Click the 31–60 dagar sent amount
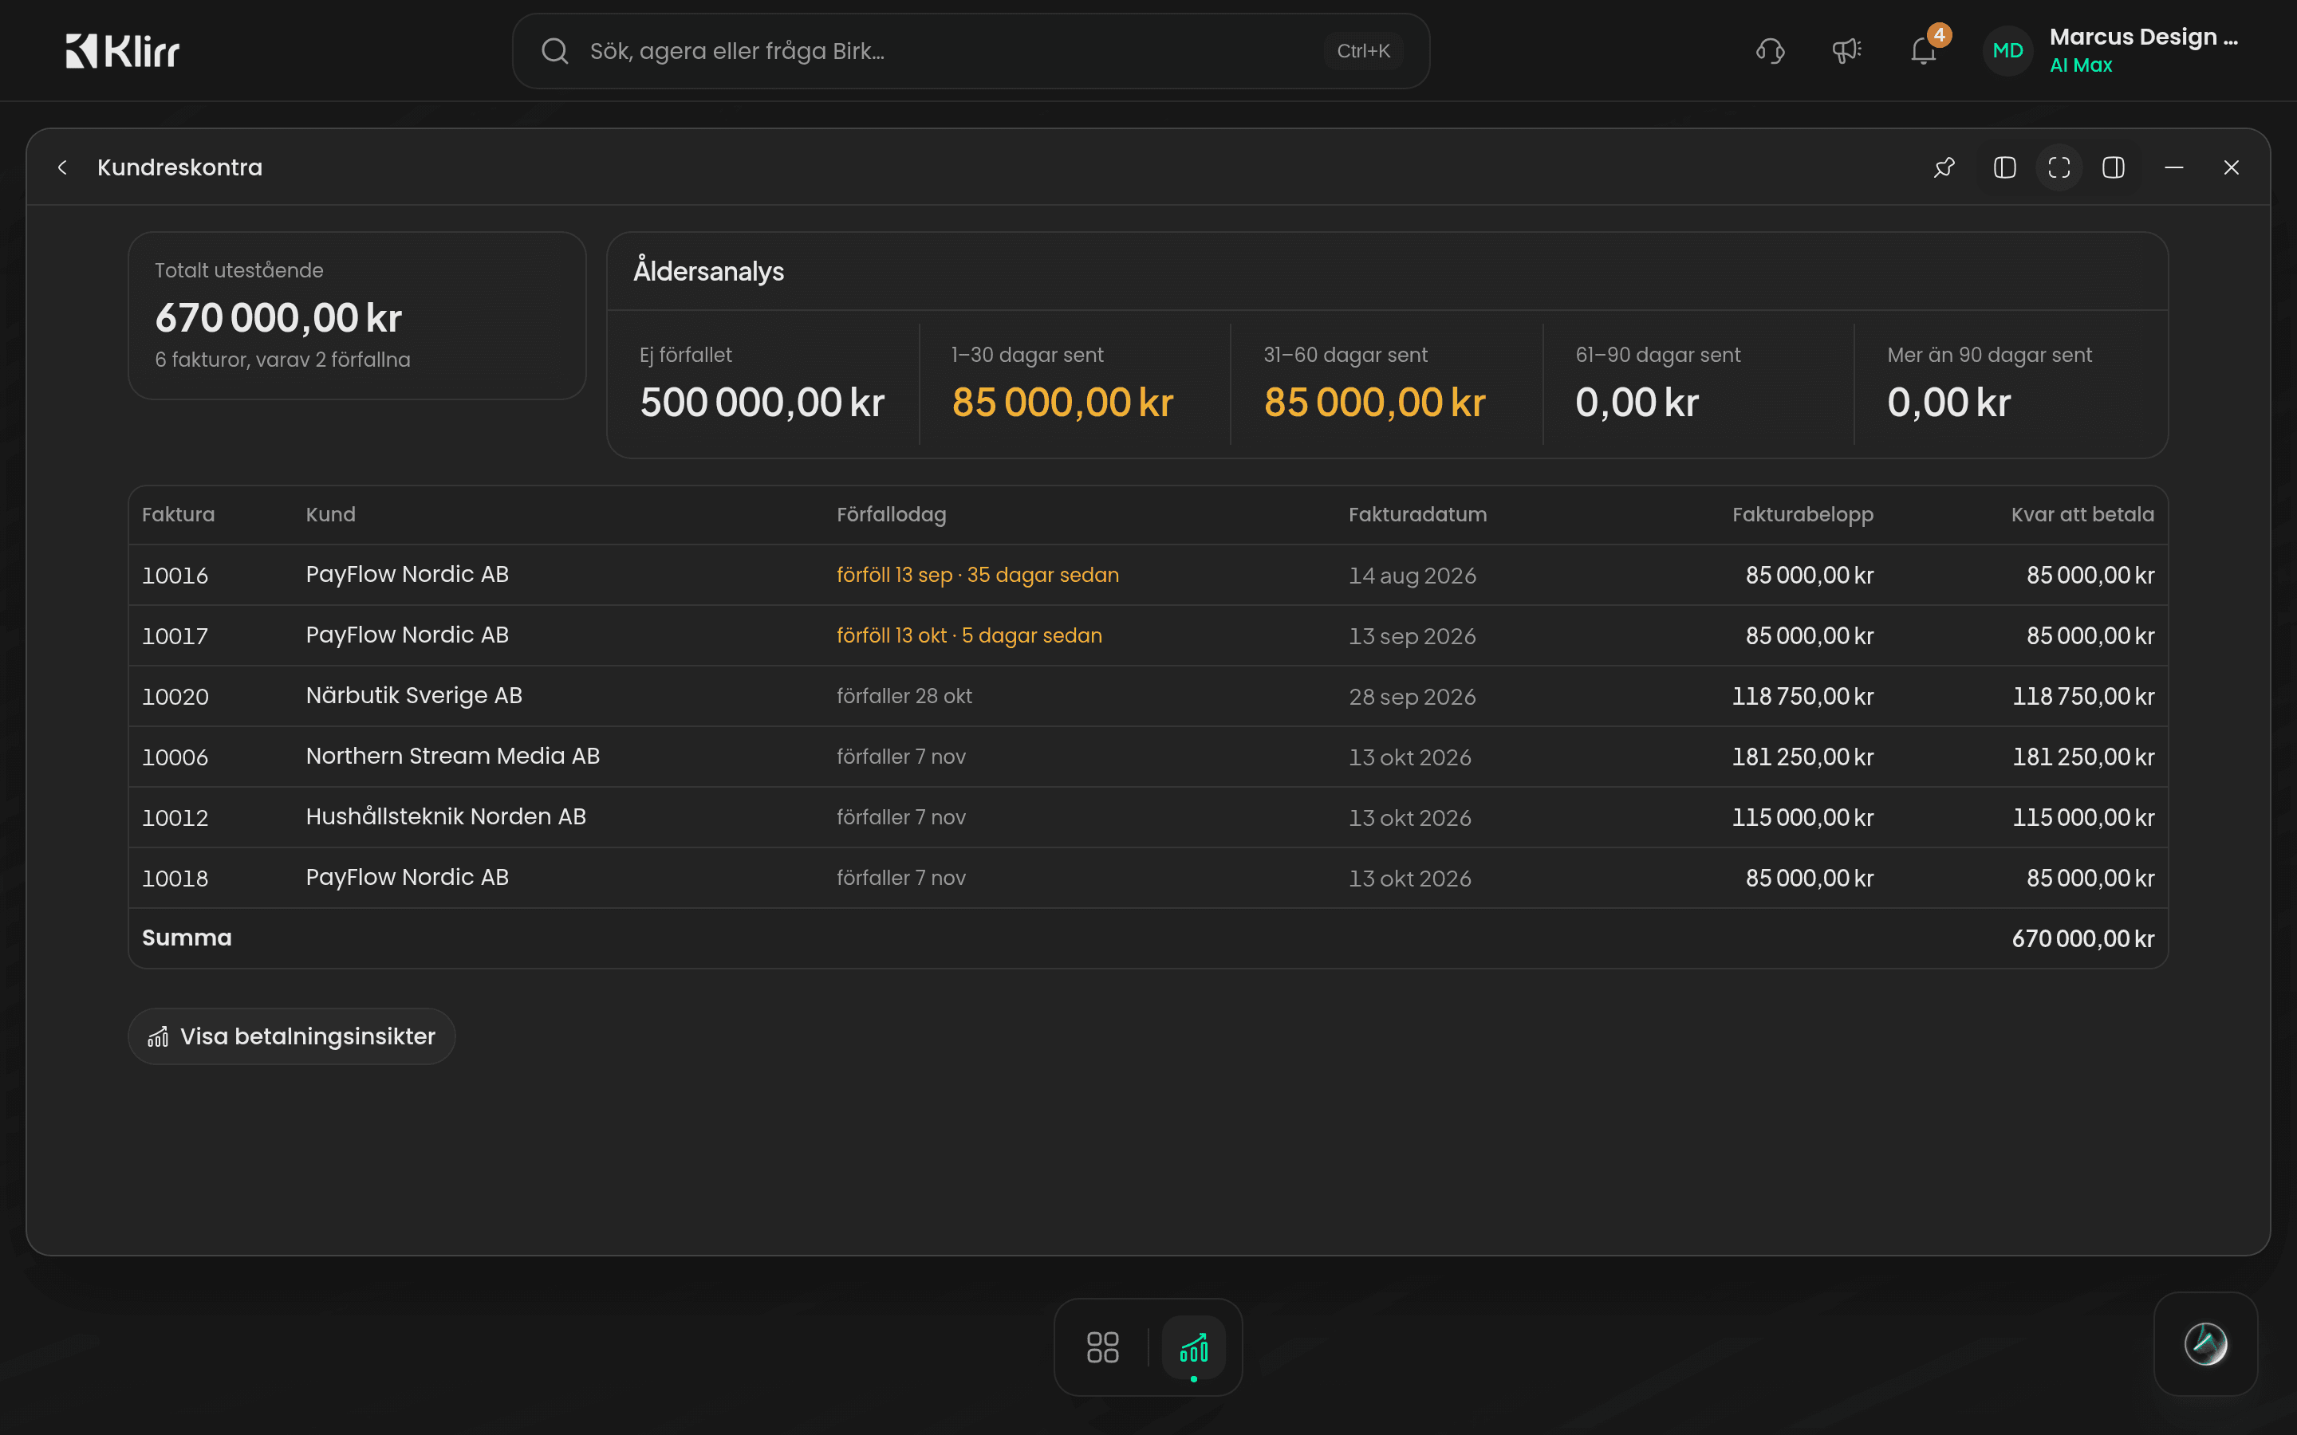 coord(1374,403)
